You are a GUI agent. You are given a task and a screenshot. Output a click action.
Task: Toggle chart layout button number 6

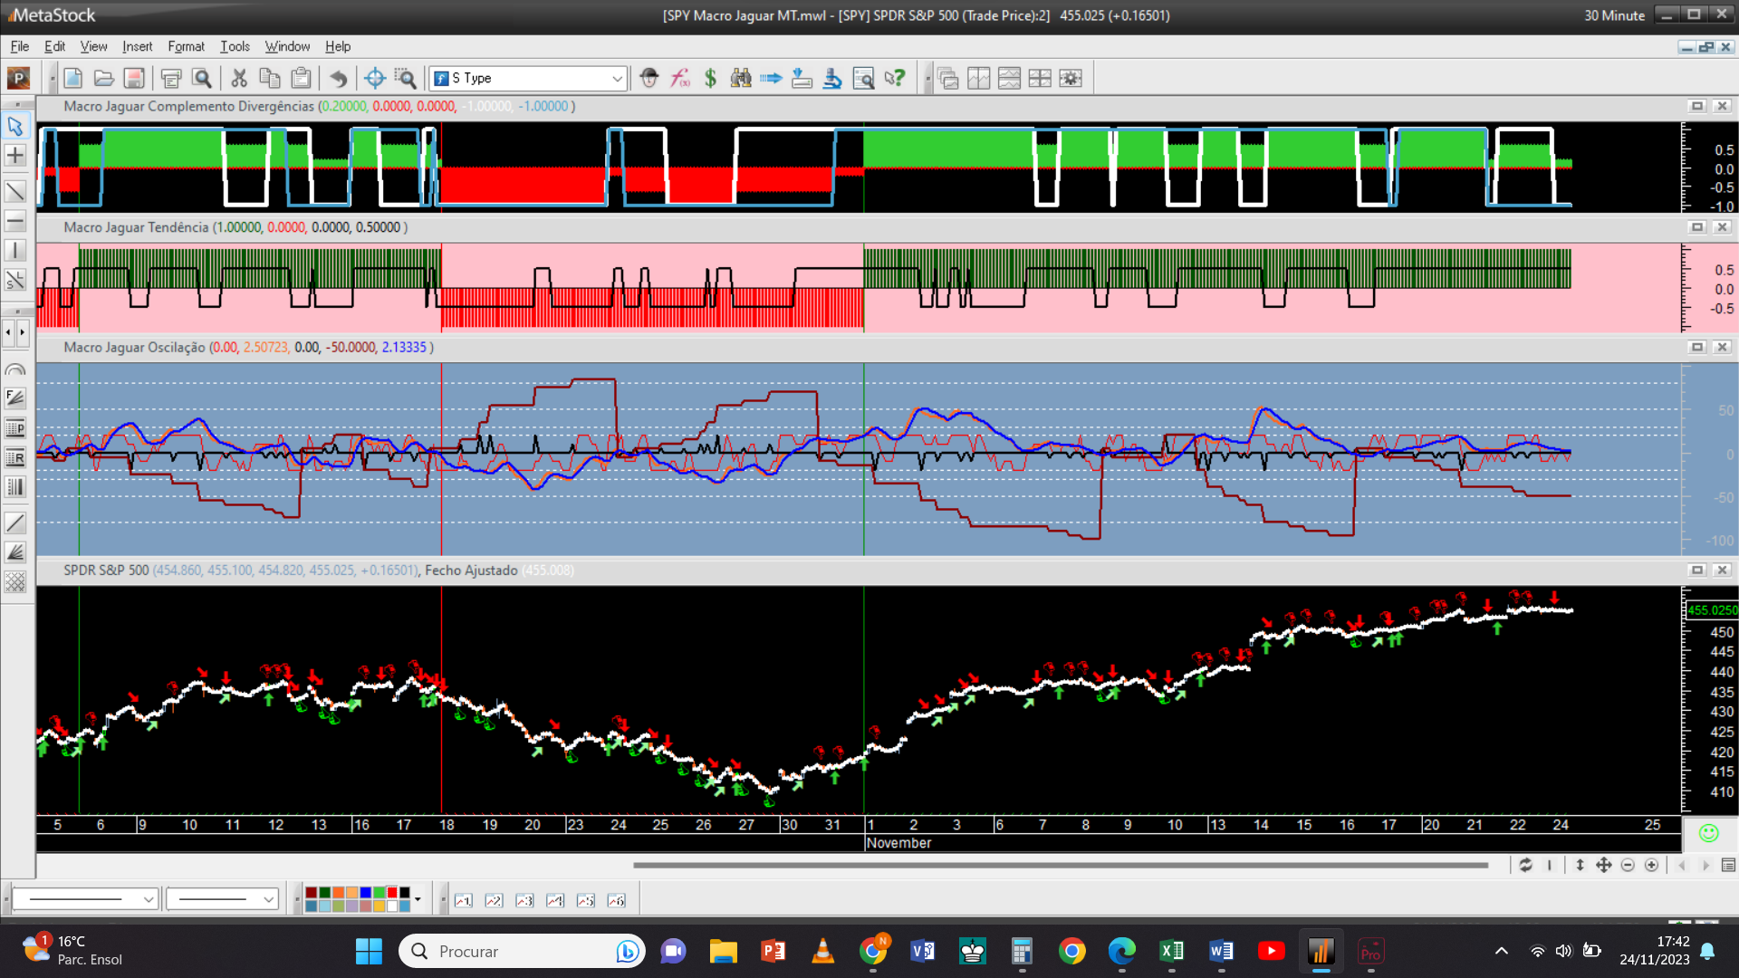[616, 900]
